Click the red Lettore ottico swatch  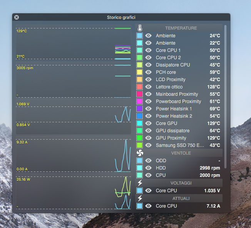tap(140, 87)
